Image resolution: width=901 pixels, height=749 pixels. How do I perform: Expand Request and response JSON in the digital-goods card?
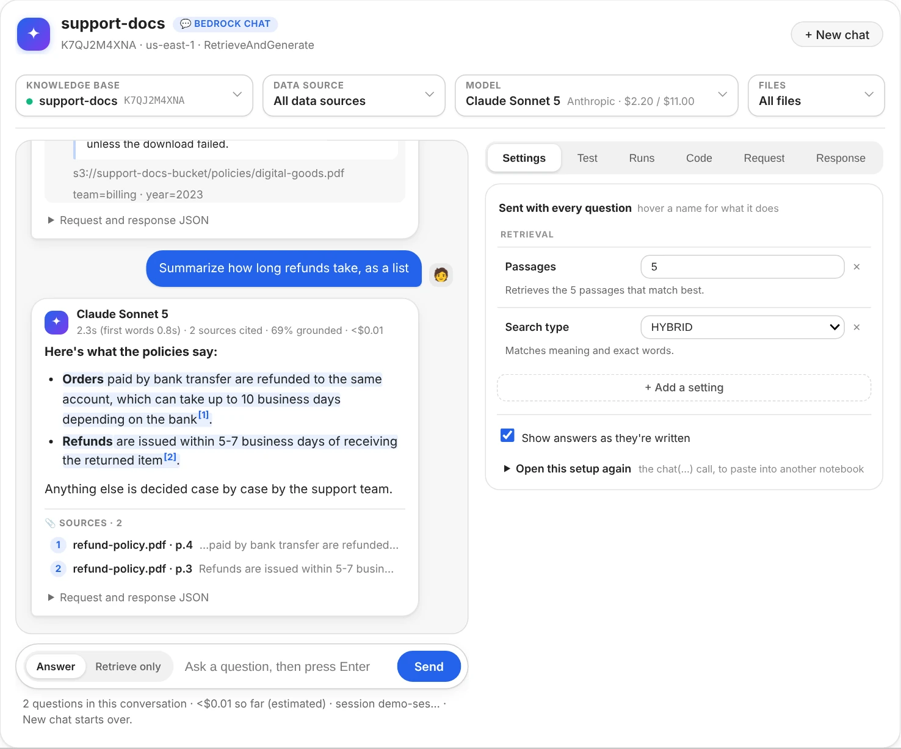click(x=128, y=220)
